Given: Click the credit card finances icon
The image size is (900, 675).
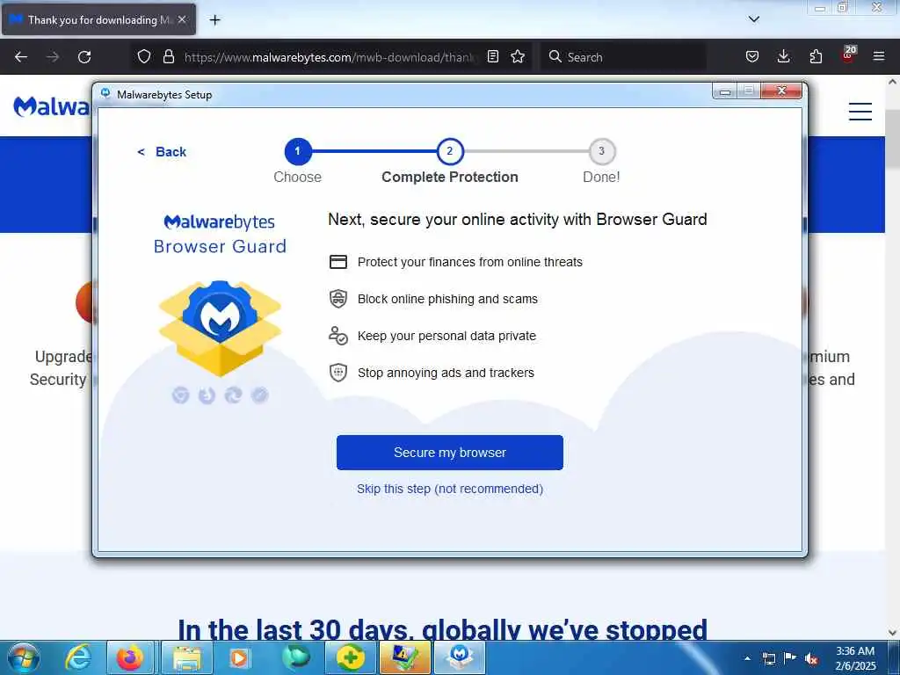Looking at the screenshot, I should coord(338,262).
